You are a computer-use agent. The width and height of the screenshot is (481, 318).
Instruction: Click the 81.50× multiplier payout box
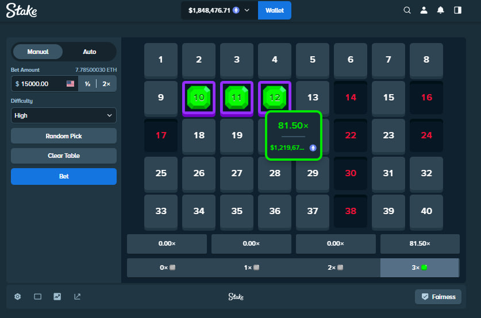(420, 244)
